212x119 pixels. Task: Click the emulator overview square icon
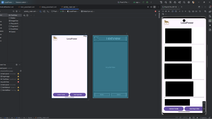185,11
